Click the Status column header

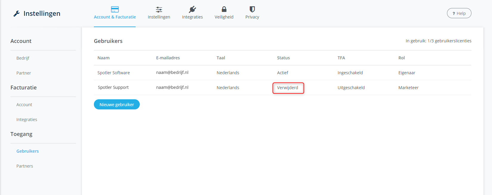click(283, 58)
